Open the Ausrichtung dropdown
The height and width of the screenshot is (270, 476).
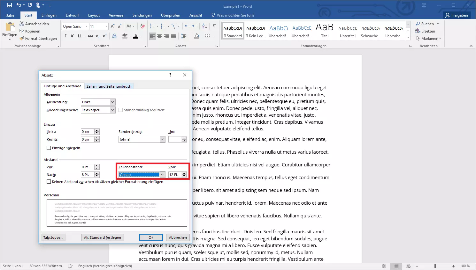[112, 102]
